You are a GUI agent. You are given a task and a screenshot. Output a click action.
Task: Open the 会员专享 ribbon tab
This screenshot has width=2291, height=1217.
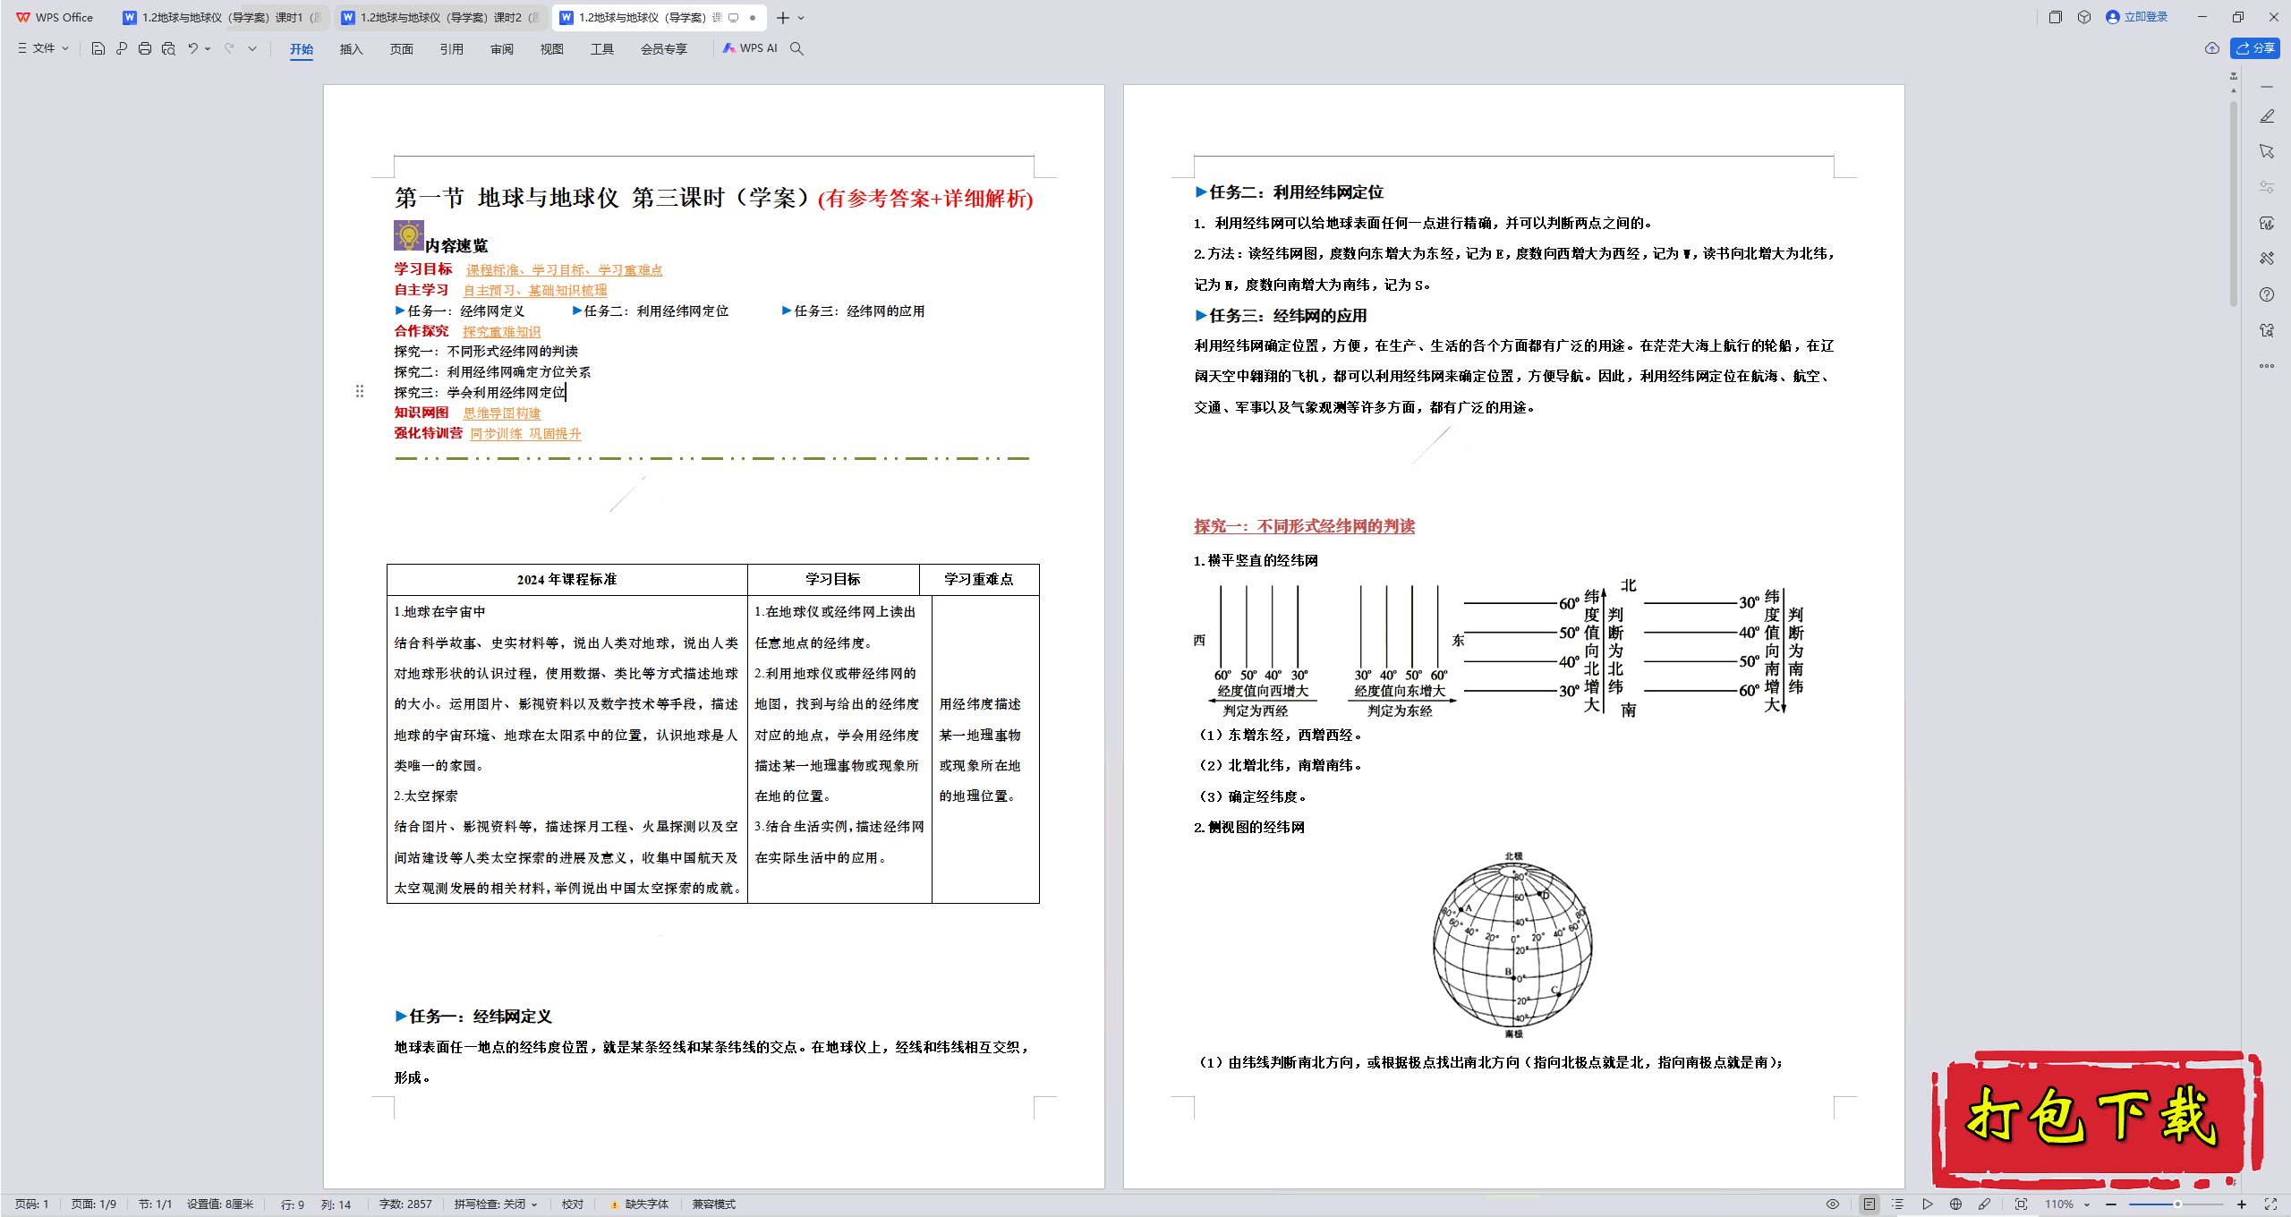pyautogui.click(x=664, y=49)
